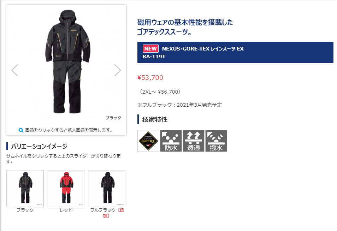Click the ¥53,700 price text
The image size is (337, 231).
click(x=150, y=78)
